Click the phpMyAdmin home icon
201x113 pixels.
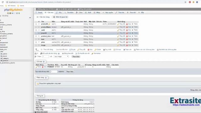coord(8,13)
